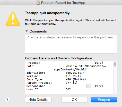Select the identifier 'com.ts.tt.n'

pos(75,73)
